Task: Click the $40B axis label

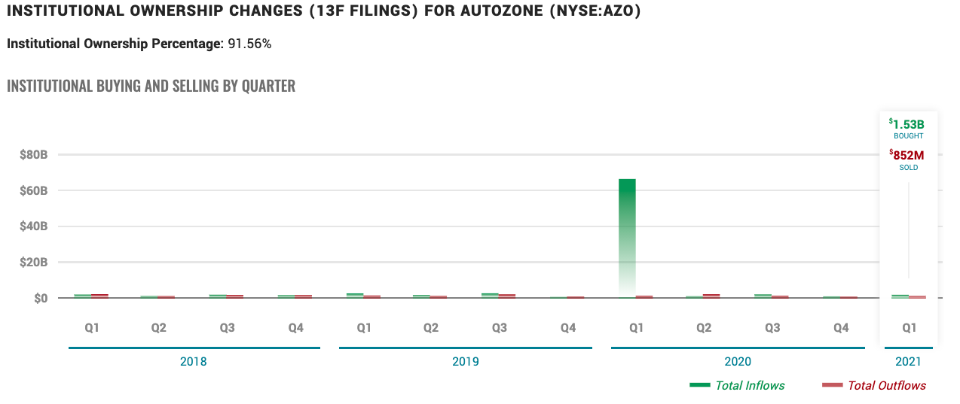Action: pos(34,226)
